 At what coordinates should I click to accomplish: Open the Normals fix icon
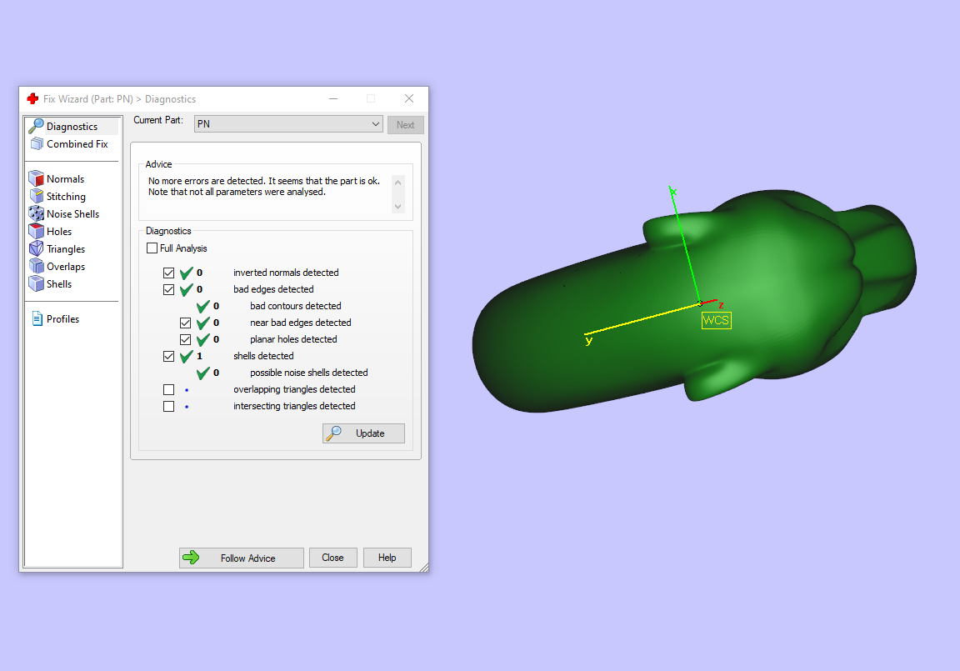36,178
